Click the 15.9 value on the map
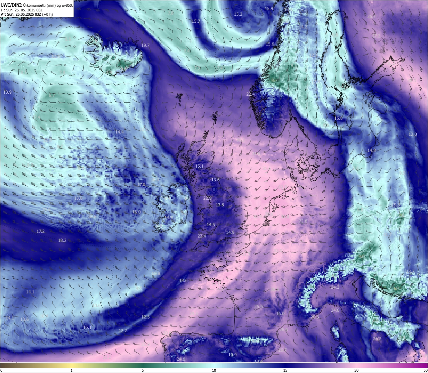The height and width of the screenshot is (373, 428). 269,8
